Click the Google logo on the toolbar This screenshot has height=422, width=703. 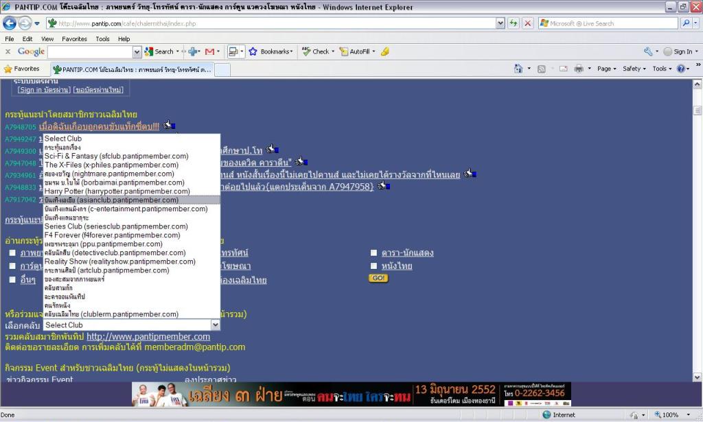[31, 51]
